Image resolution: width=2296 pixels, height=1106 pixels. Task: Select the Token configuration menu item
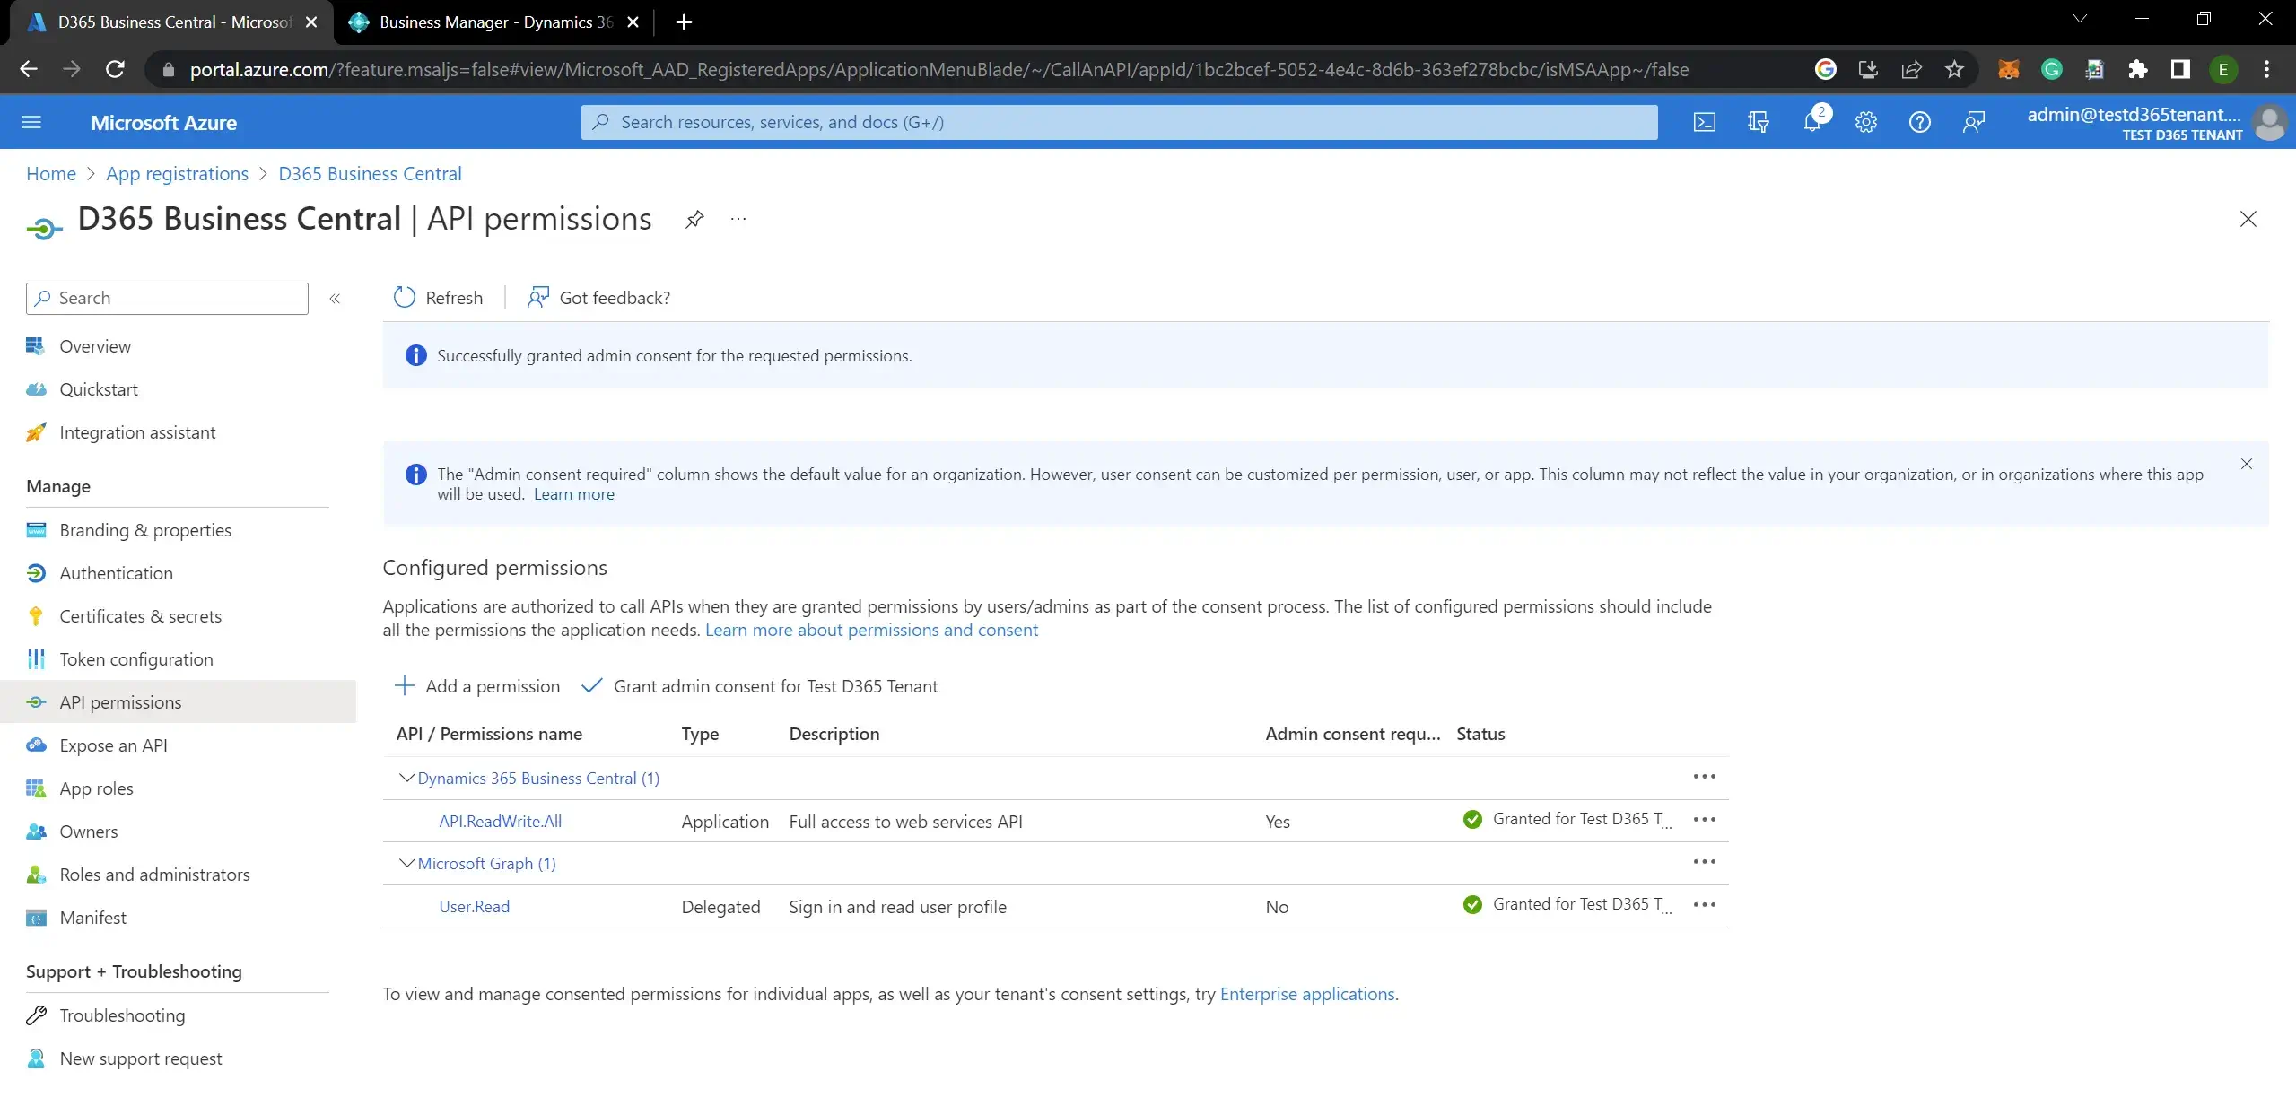coord(135,658)
